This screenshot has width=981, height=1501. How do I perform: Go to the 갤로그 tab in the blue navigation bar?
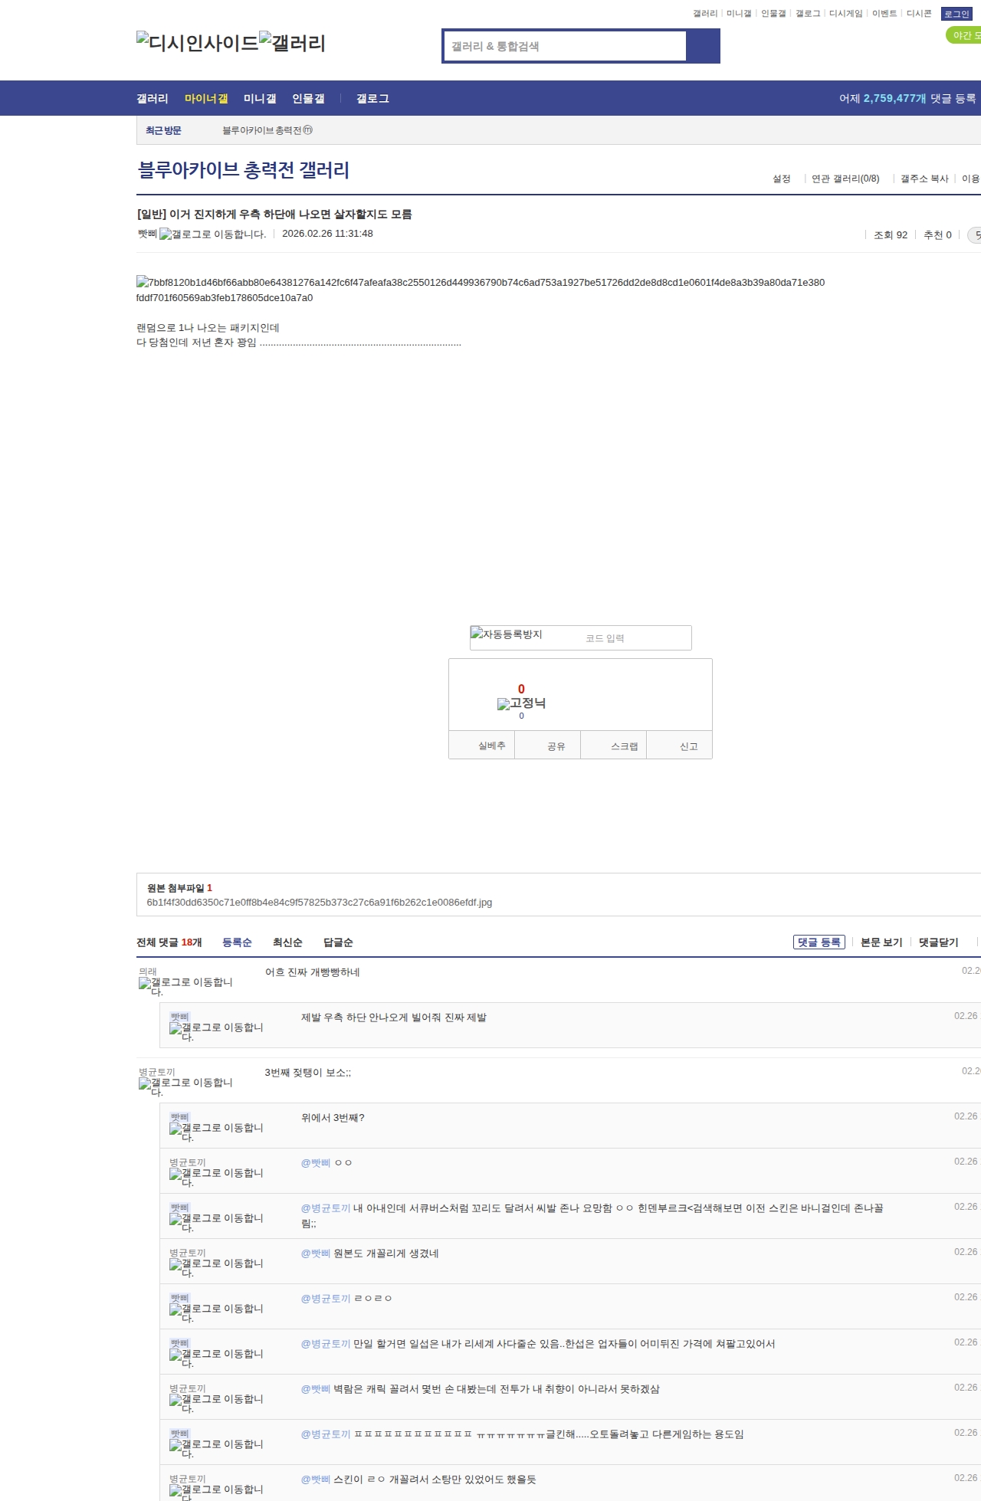[x=372, y=99]
